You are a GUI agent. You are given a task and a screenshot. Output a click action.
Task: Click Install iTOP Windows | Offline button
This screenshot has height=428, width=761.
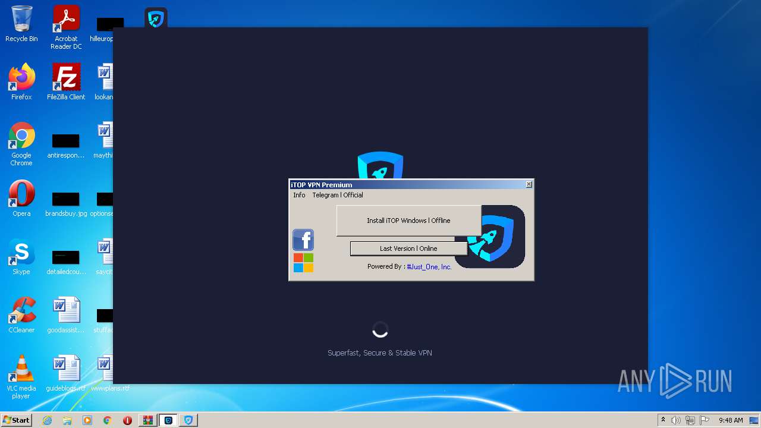pos(408,221)
